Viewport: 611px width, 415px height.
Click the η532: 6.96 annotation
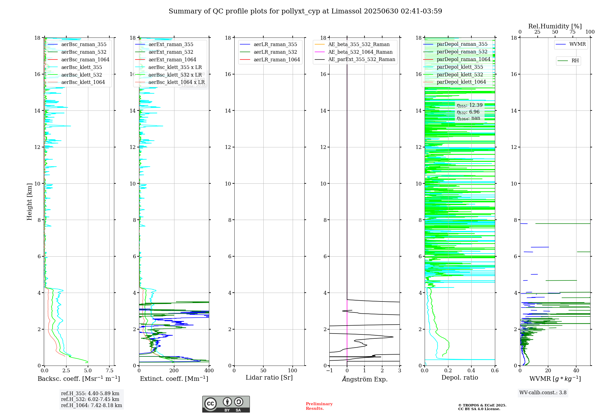tap(468, 112)
